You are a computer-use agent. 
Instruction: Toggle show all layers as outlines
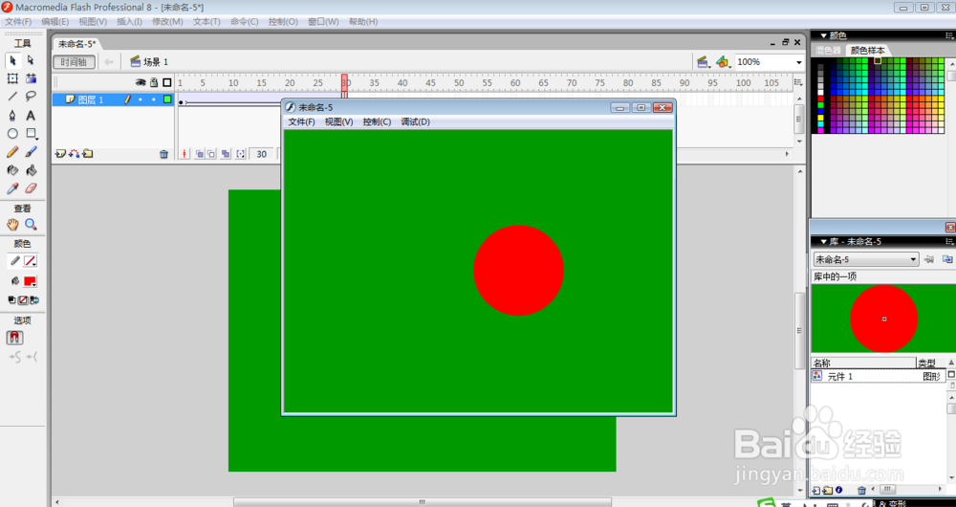point(167,82)
